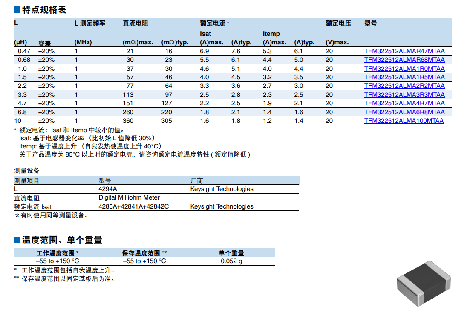Screen dimensions: 470x313
Task: Click the inductor component product image
Action: (423, 283)
